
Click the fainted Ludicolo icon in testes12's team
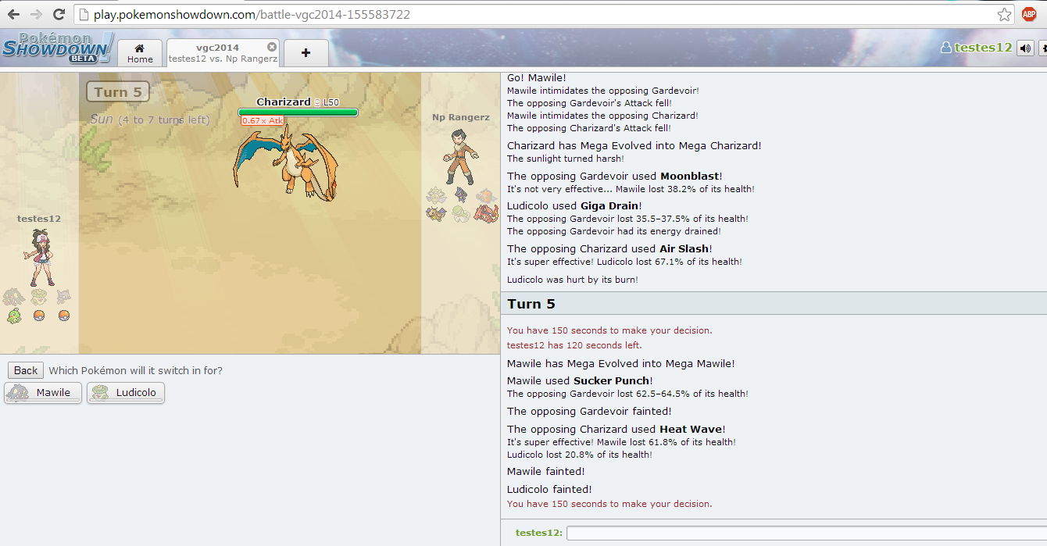click(x=39, y=297)
